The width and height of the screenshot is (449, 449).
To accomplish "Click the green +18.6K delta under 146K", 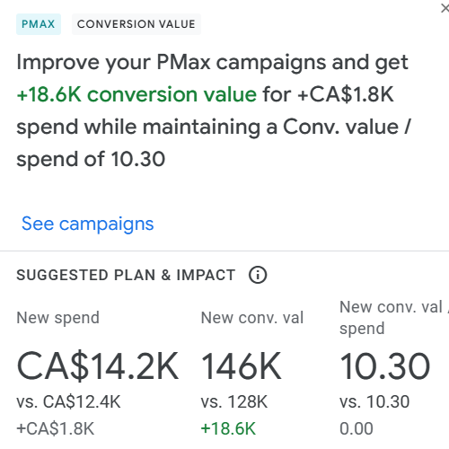I will point(228,428).
